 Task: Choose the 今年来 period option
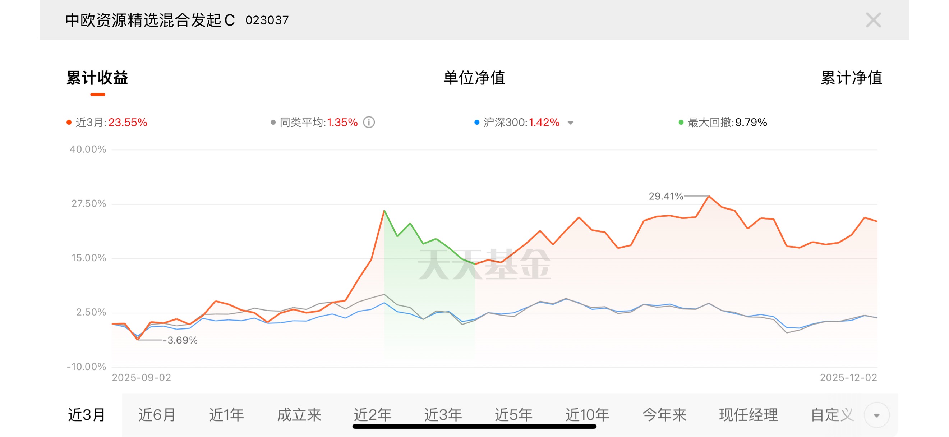664,415
